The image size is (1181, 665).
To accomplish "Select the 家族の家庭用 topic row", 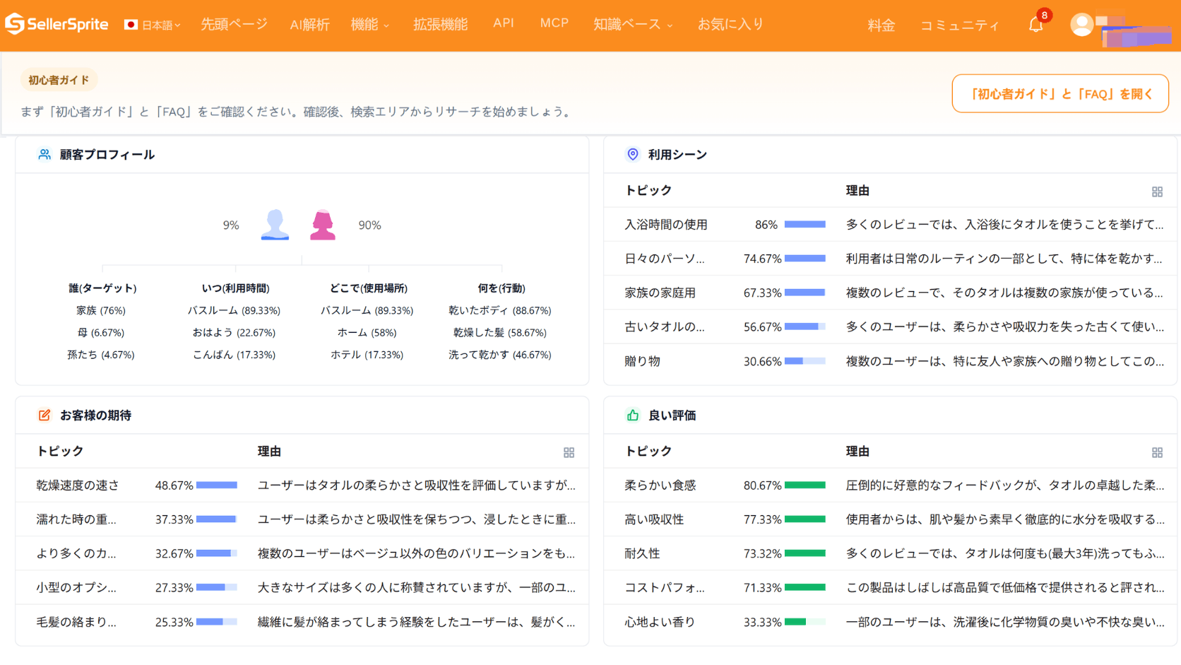I will click(x=890, y=293).
